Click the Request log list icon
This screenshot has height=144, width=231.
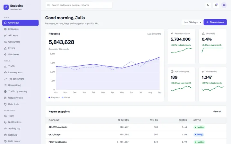tap(5, 85)
